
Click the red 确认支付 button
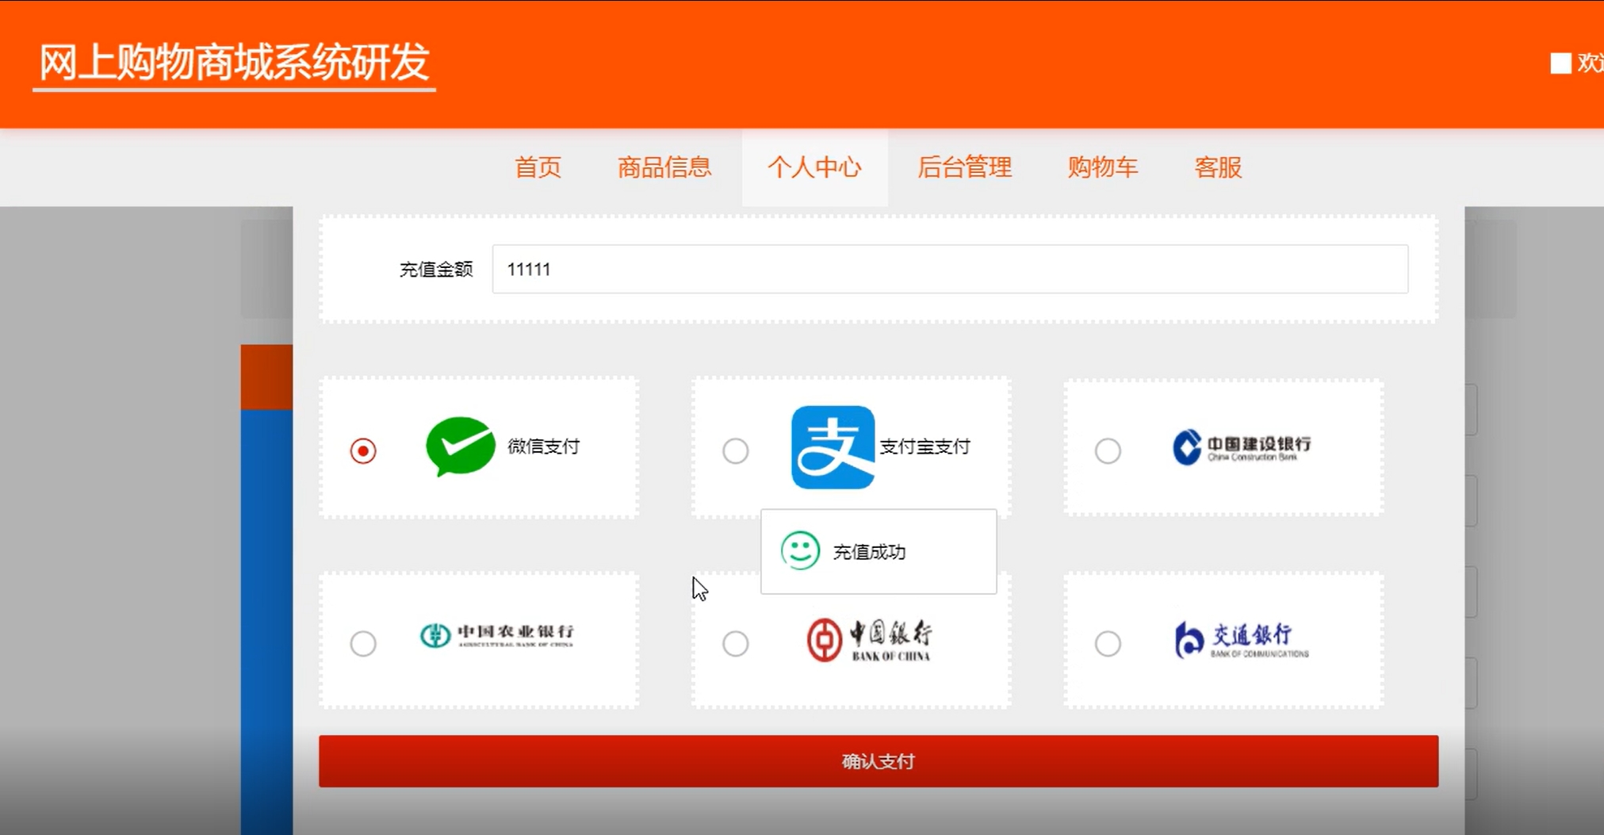pyautogui.click(x=879, y=761)
